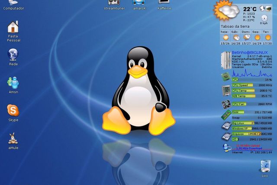Screen dimensions: 277x185
Task: Click the red Upload speed text
Action: (248, 146)
